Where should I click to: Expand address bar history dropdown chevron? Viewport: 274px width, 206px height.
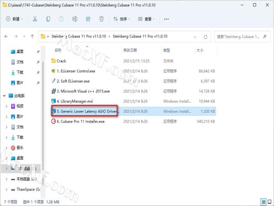click(x=195, y=37)
